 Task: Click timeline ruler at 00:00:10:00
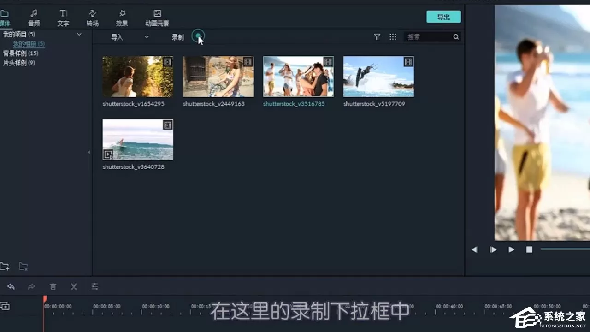coord(156,307)
